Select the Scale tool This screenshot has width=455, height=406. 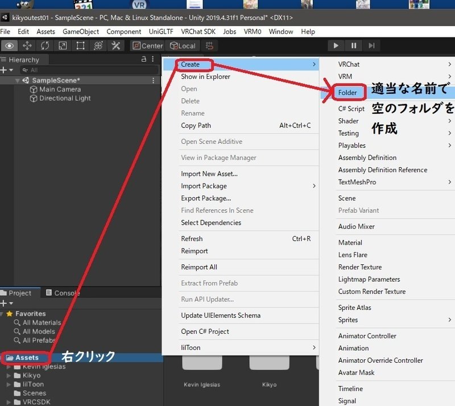click(63, 45)
